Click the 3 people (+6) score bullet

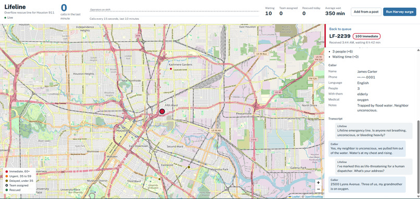pos(342,51)
